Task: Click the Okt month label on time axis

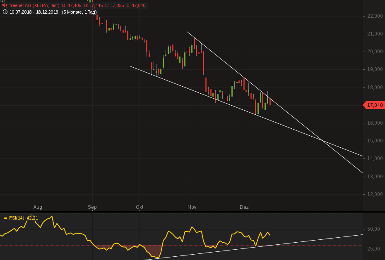Action: pos(140,207)
